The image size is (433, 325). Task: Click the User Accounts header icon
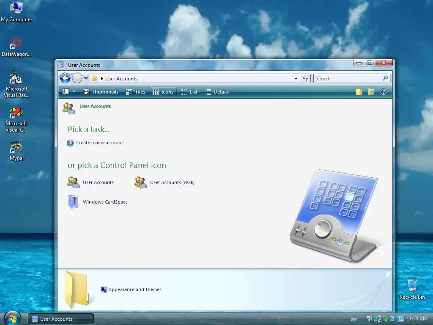point(69,108)
